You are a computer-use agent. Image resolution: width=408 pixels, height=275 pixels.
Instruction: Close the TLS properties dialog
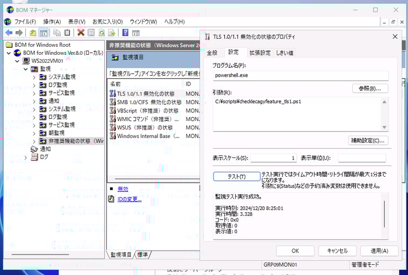click(395, 37)
